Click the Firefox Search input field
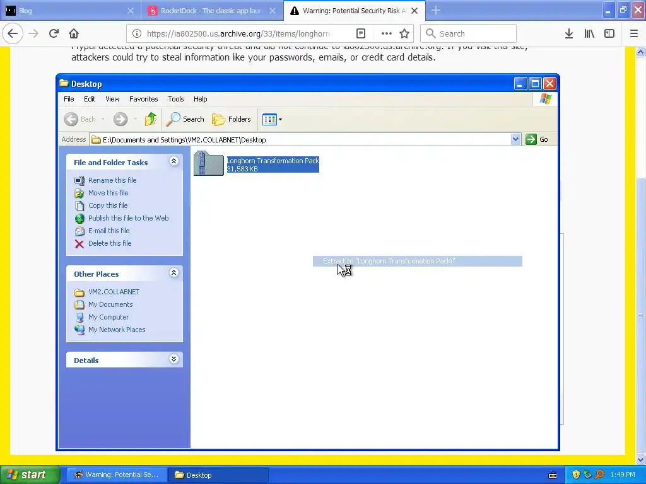Image resolution: width=646 pixels, height=484 pixels. [x=469, y=33]
